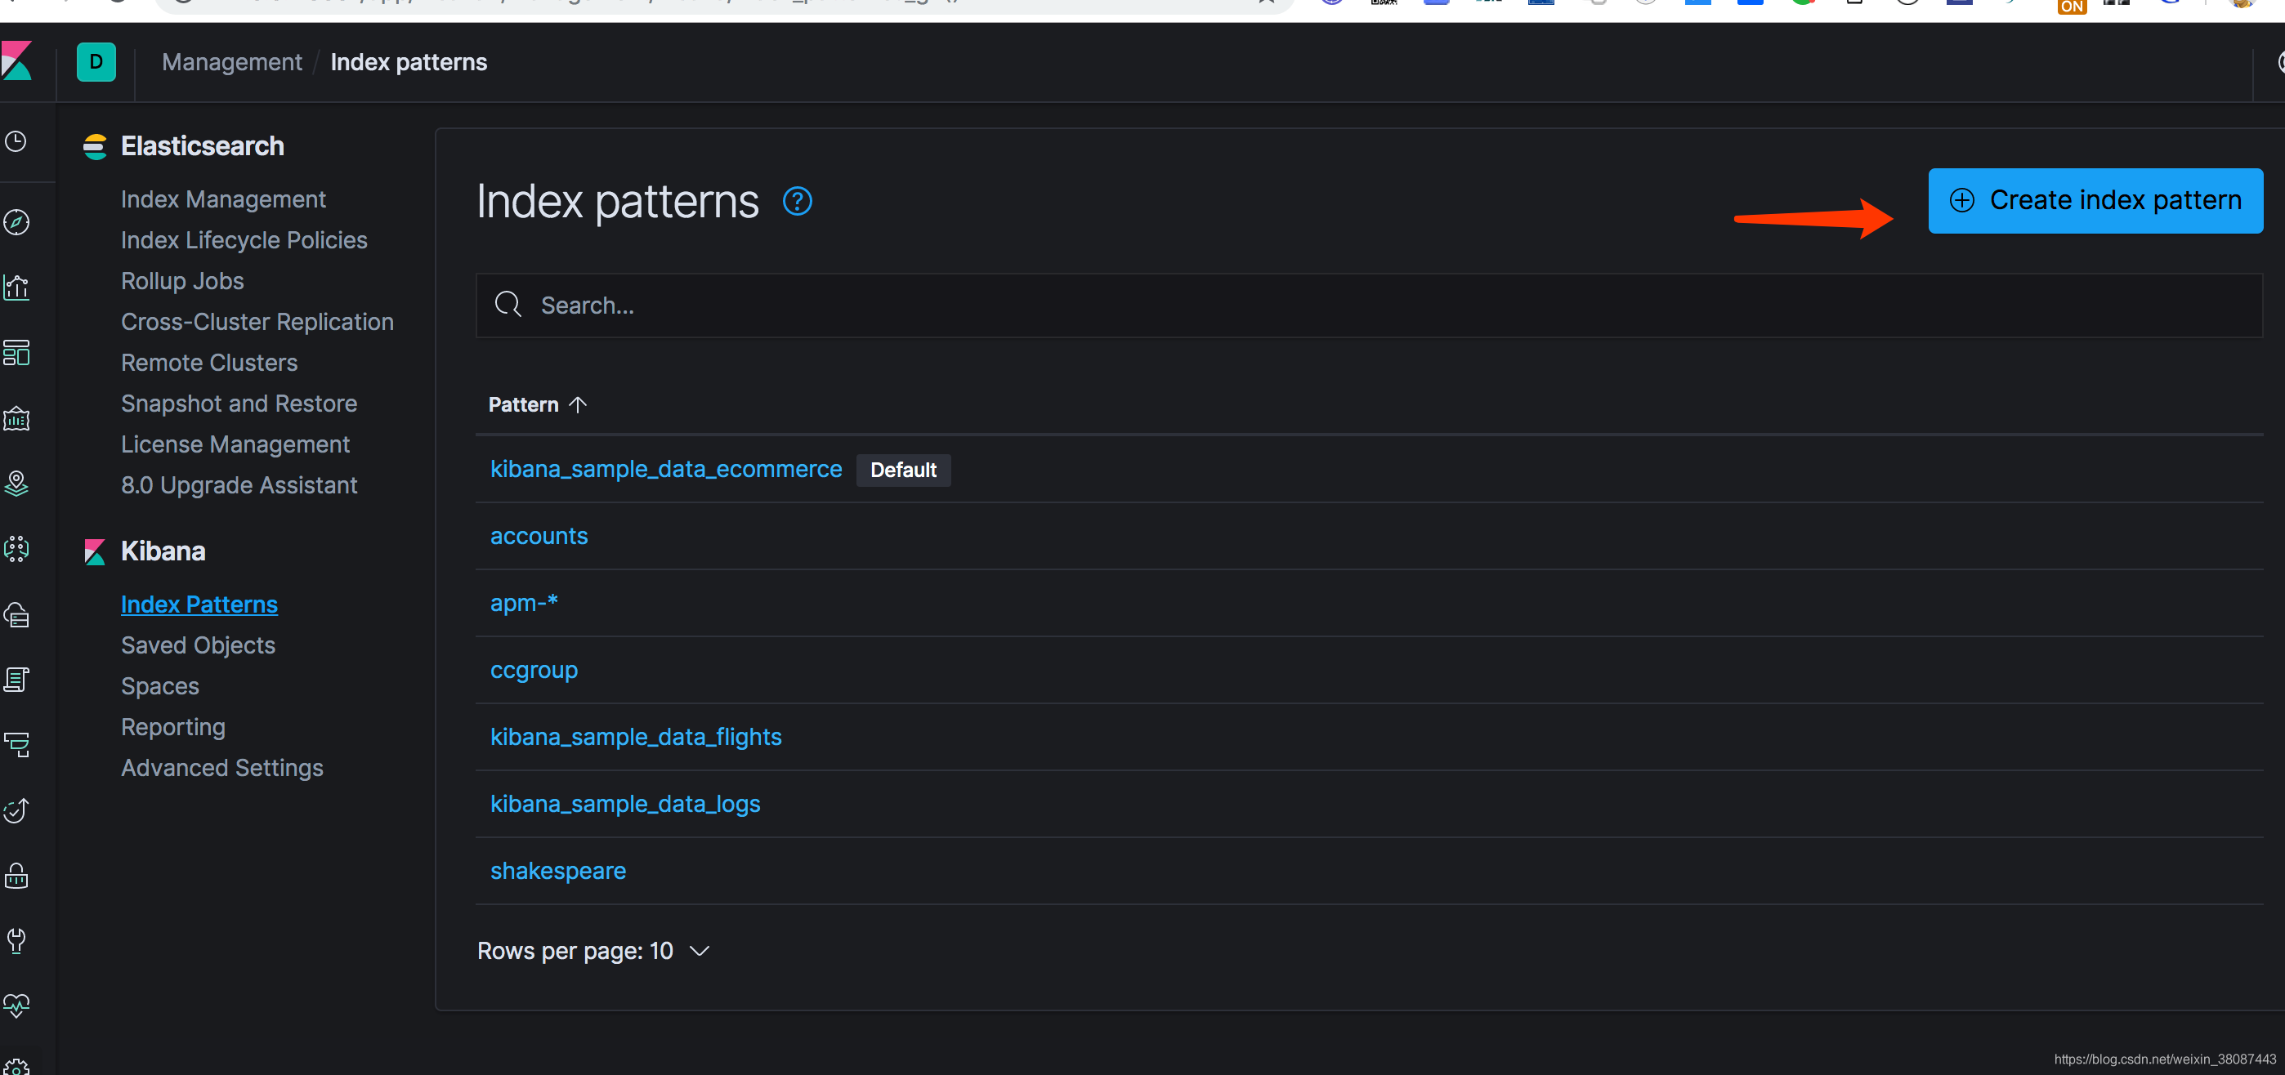The height and width of the screenshot is (1075, 2285).
Task: Open the Machine Learning icon in sidebar
Action: pyautogui.click(x=17, y=549)
